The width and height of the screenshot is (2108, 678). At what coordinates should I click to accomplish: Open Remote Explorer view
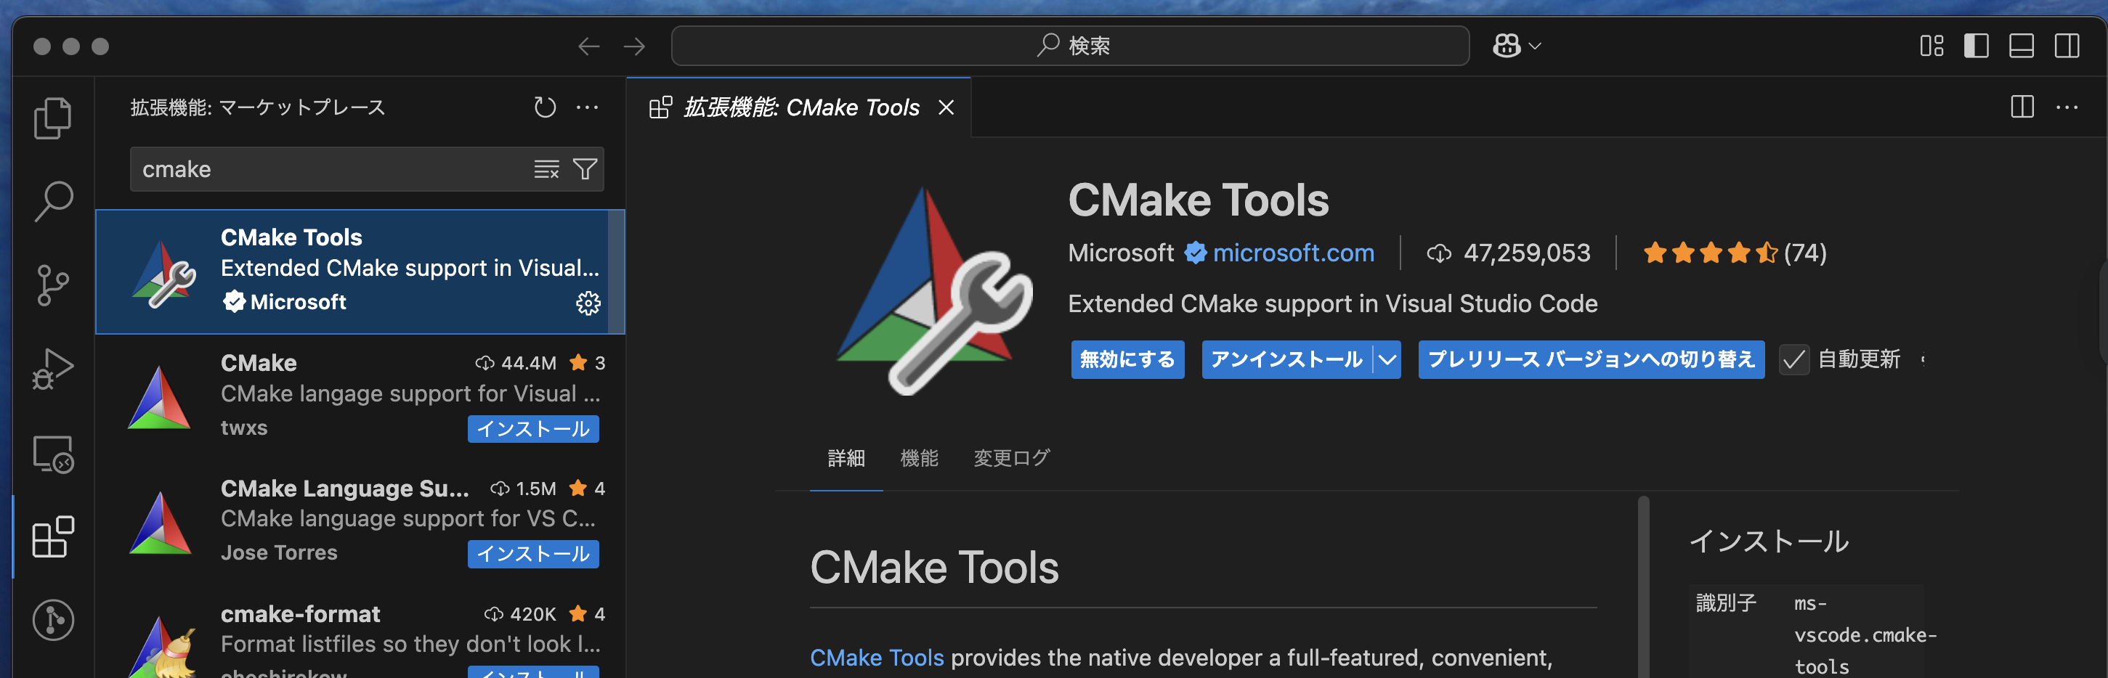coord(53,453)
